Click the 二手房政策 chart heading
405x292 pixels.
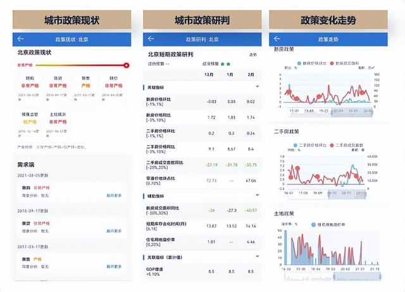pyautogui.click(x=287, y=131)
